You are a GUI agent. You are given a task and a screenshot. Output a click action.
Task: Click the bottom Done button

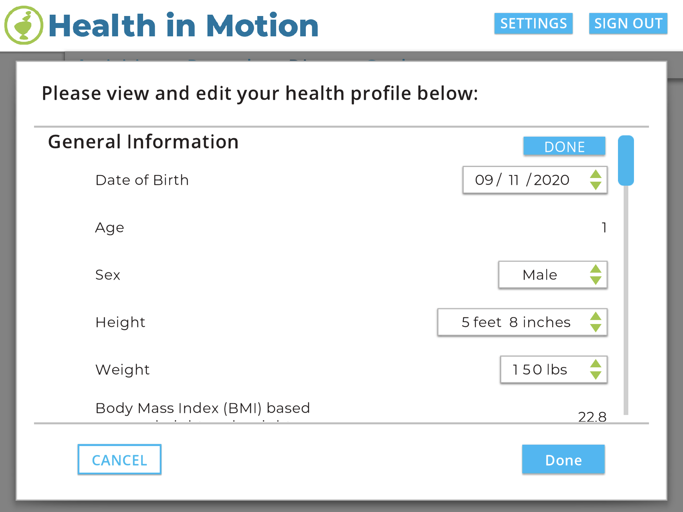[563, 460]
